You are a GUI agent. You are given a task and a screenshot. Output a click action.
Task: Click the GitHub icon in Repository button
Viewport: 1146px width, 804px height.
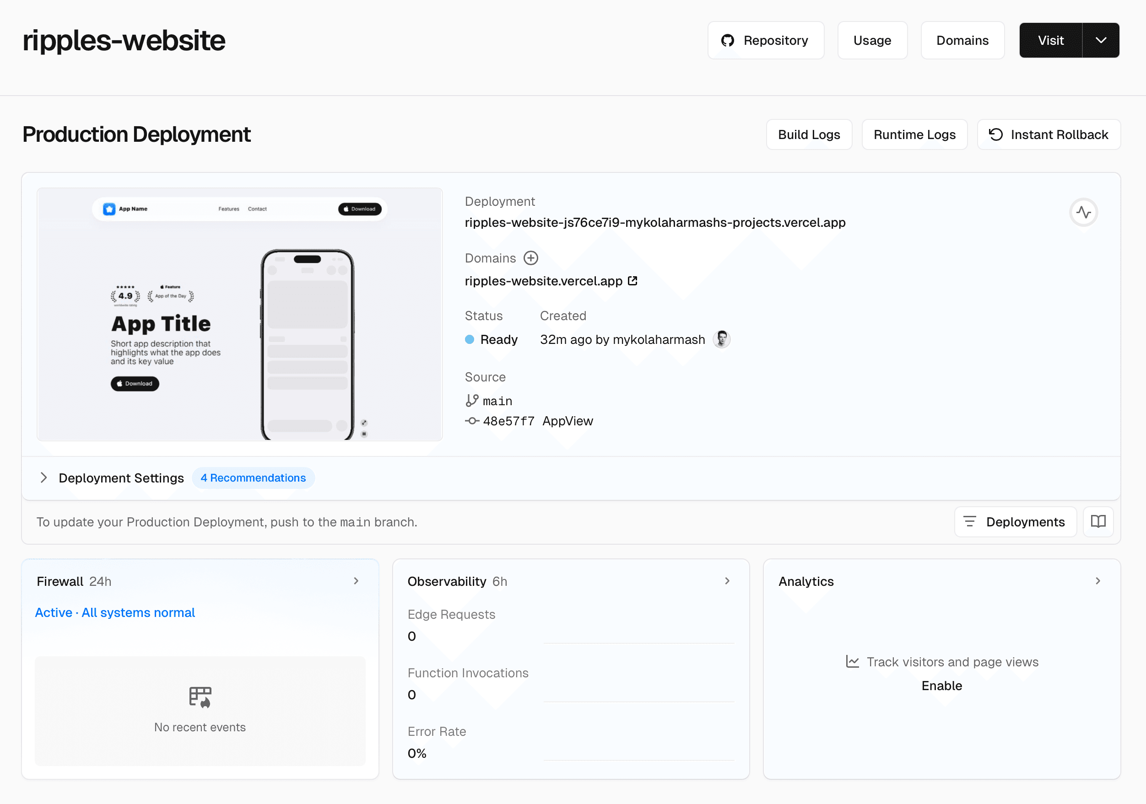(x=728, y=40)
